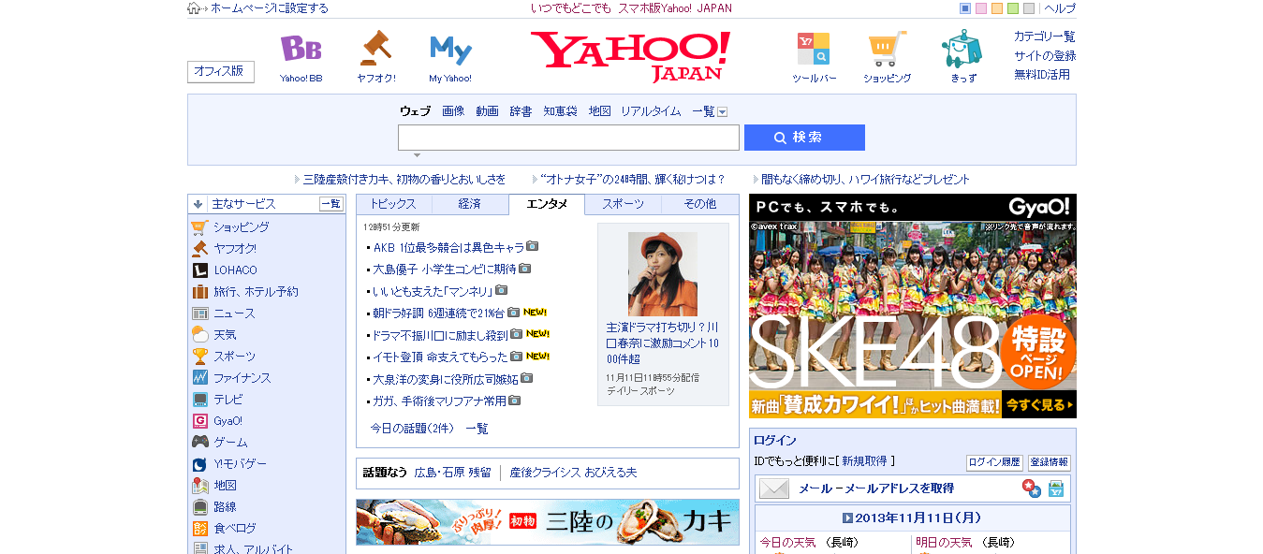
Task: Select the gray theme color swatch
Action: pos(1029,8)
